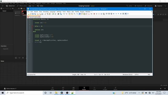Open Task View on the taskbar
The image size is (168, 95).
(x=51, y=93)
